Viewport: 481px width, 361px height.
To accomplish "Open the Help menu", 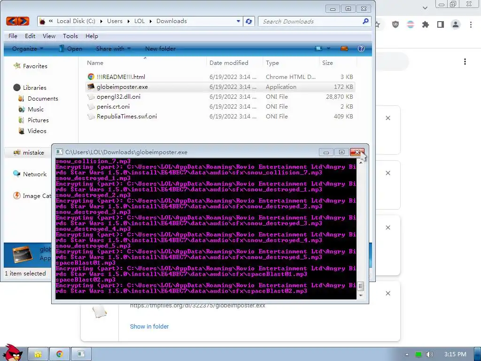I will tap(92, 36).
